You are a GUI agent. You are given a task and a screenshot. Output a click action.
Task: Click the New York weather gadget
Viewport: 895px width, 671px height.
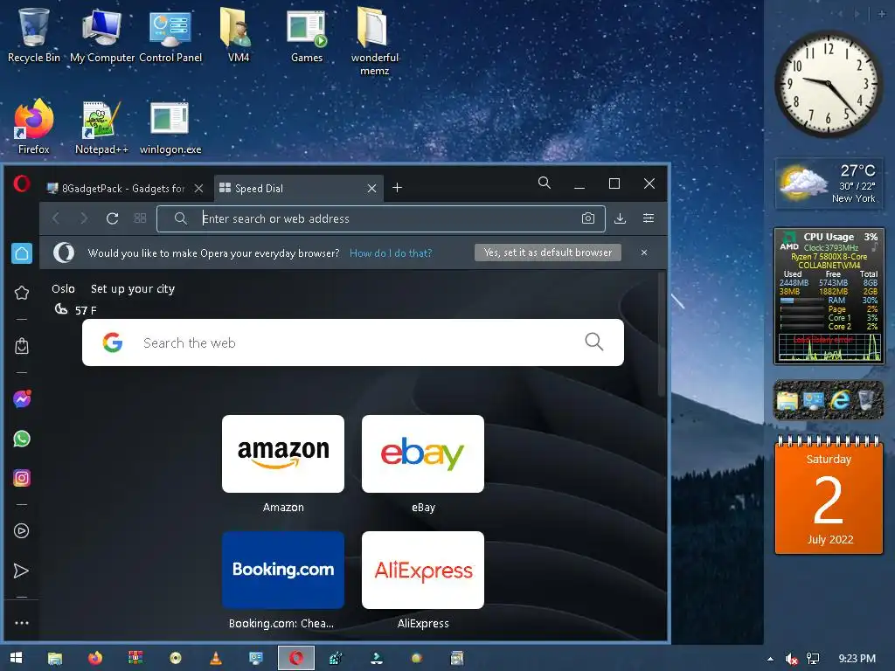pyautogui.click(x=829, y=183)
